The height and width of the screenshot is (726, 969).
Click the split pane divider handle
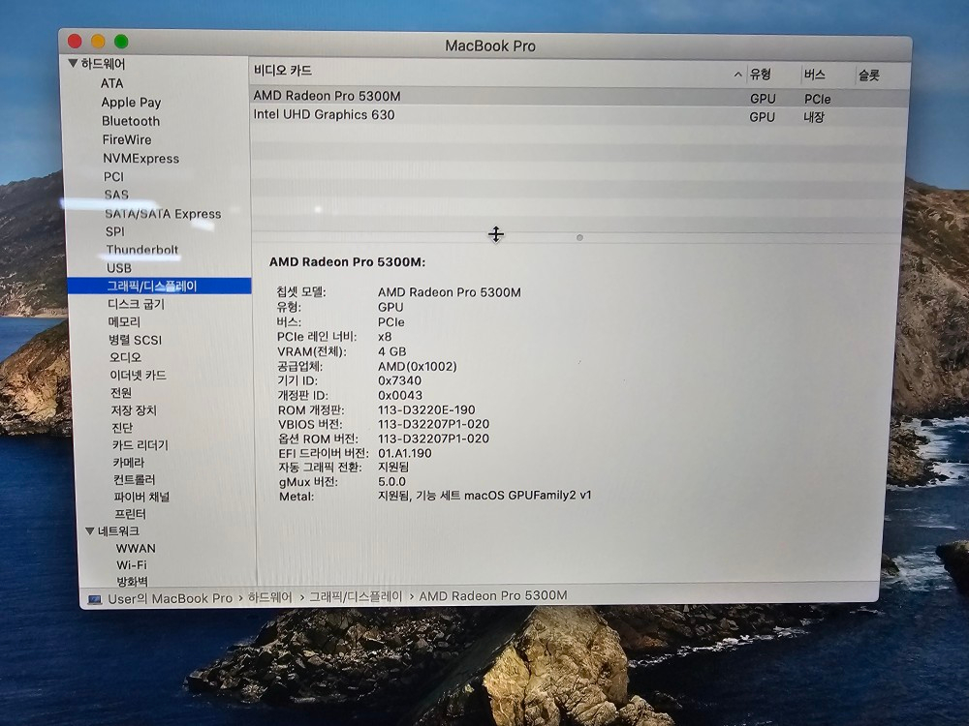pos(579,237)
